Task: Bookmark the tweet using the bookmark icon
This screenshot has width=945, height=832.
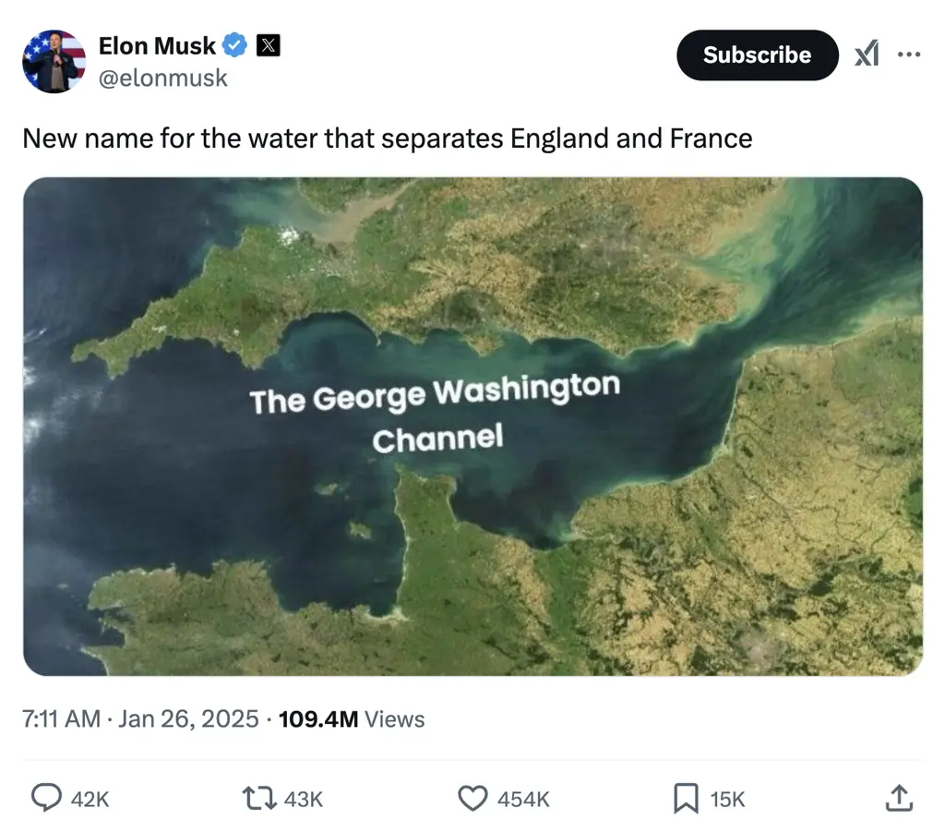Action: [687, 798]
